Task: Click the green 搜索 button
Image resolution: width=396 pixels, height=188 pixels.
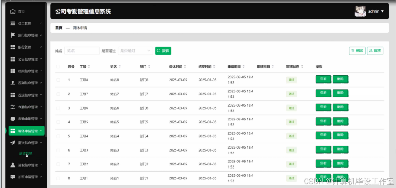Action: point(163,51)
